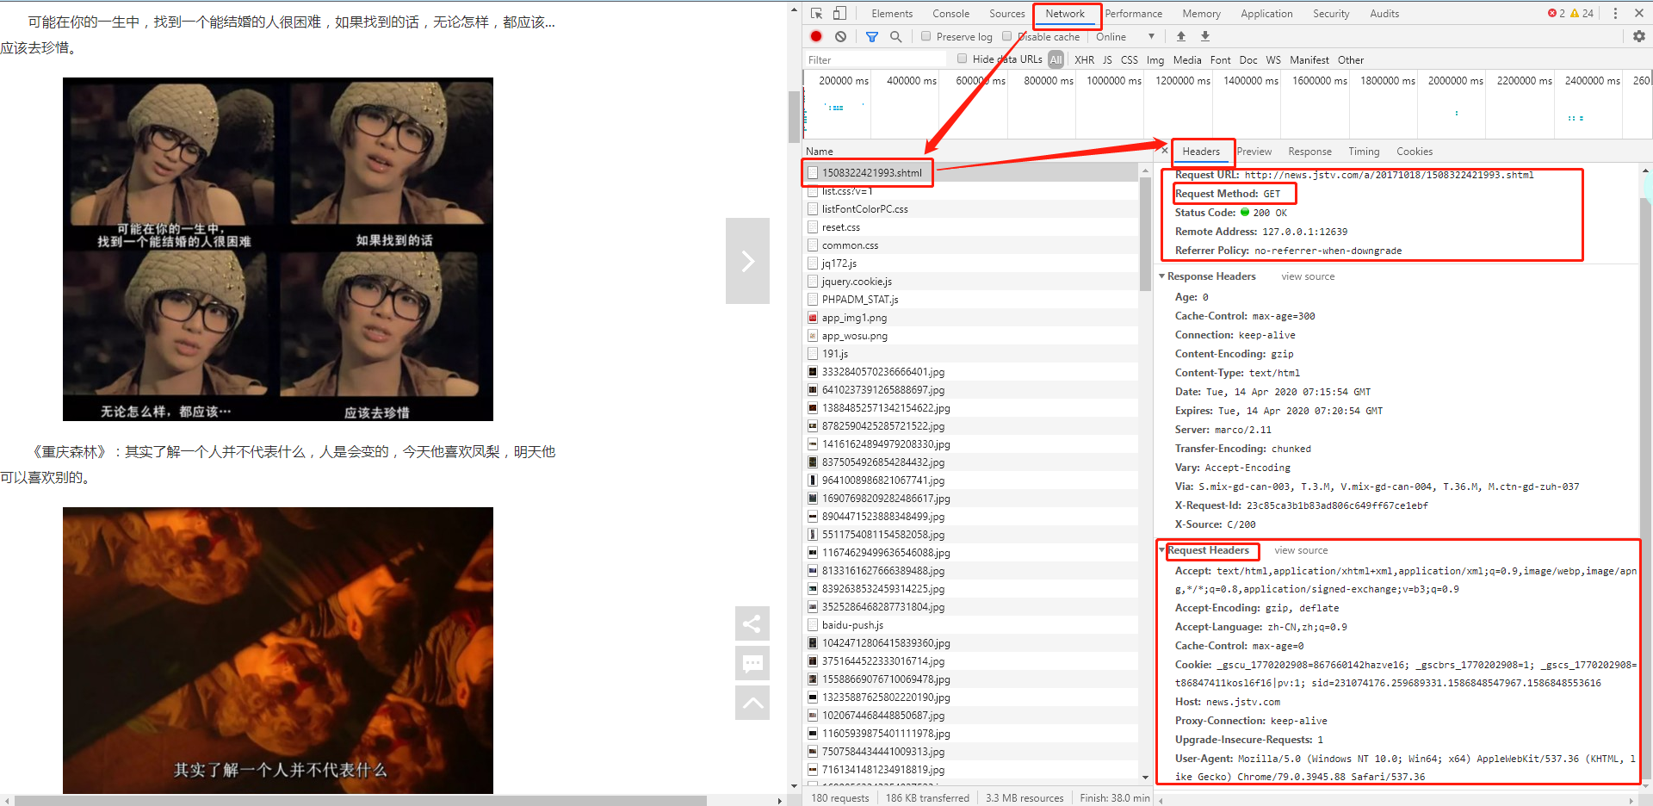Open network search magnifier icon
The width and height of the screenshot is (1653, 806).
coord(895,36)
